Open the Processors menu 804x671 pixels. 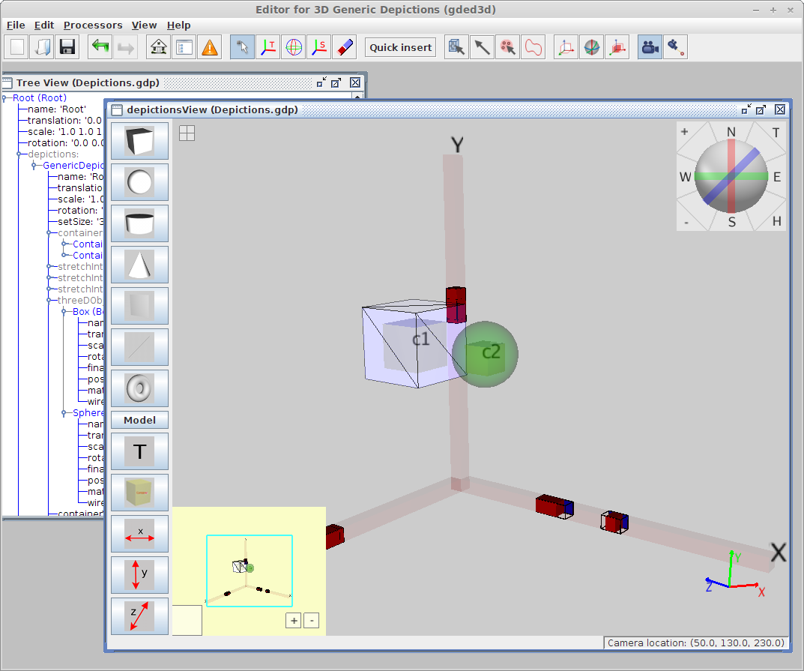click(92, 25)
